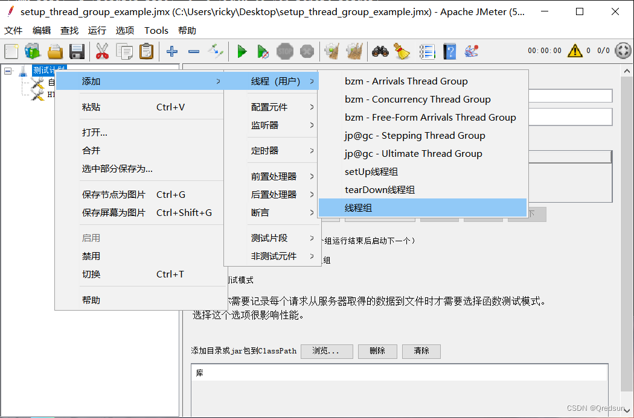Open the 选项 menu
The image size is (634, 418).
coord(125,31)
